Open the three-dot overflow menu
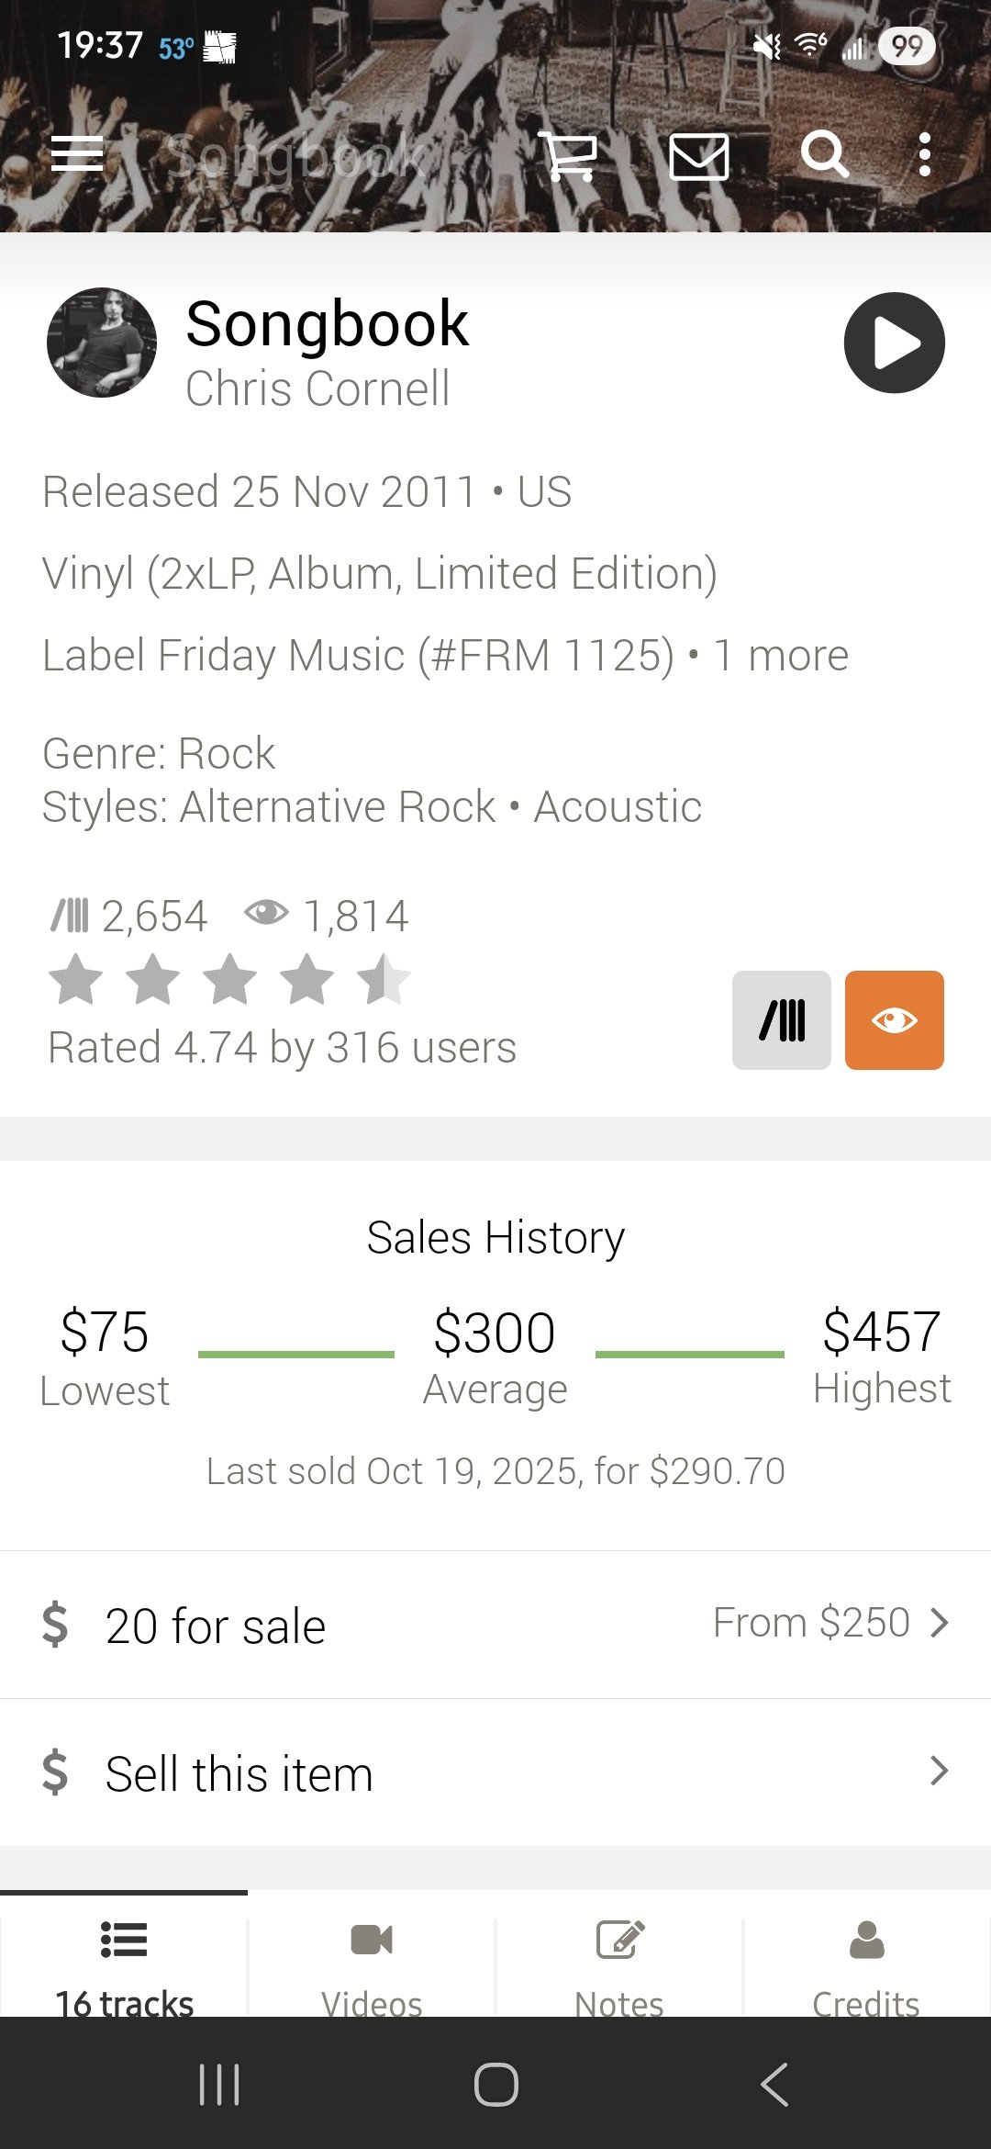The image size is (991, 2149). [925, 154]
